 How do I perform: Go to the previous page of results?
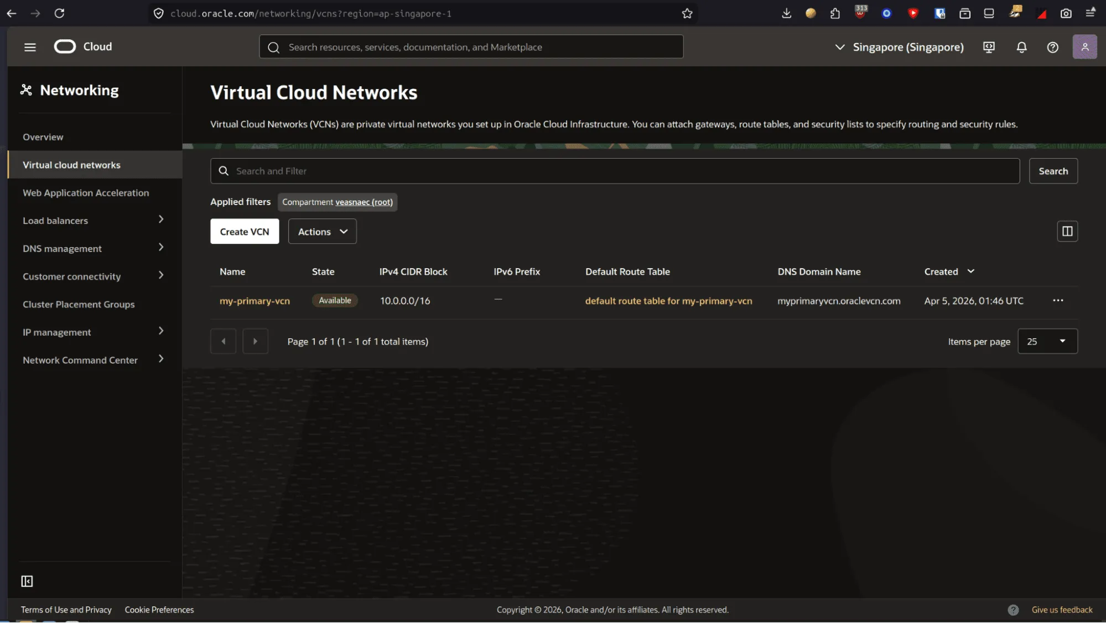click(x=223, y=341)
